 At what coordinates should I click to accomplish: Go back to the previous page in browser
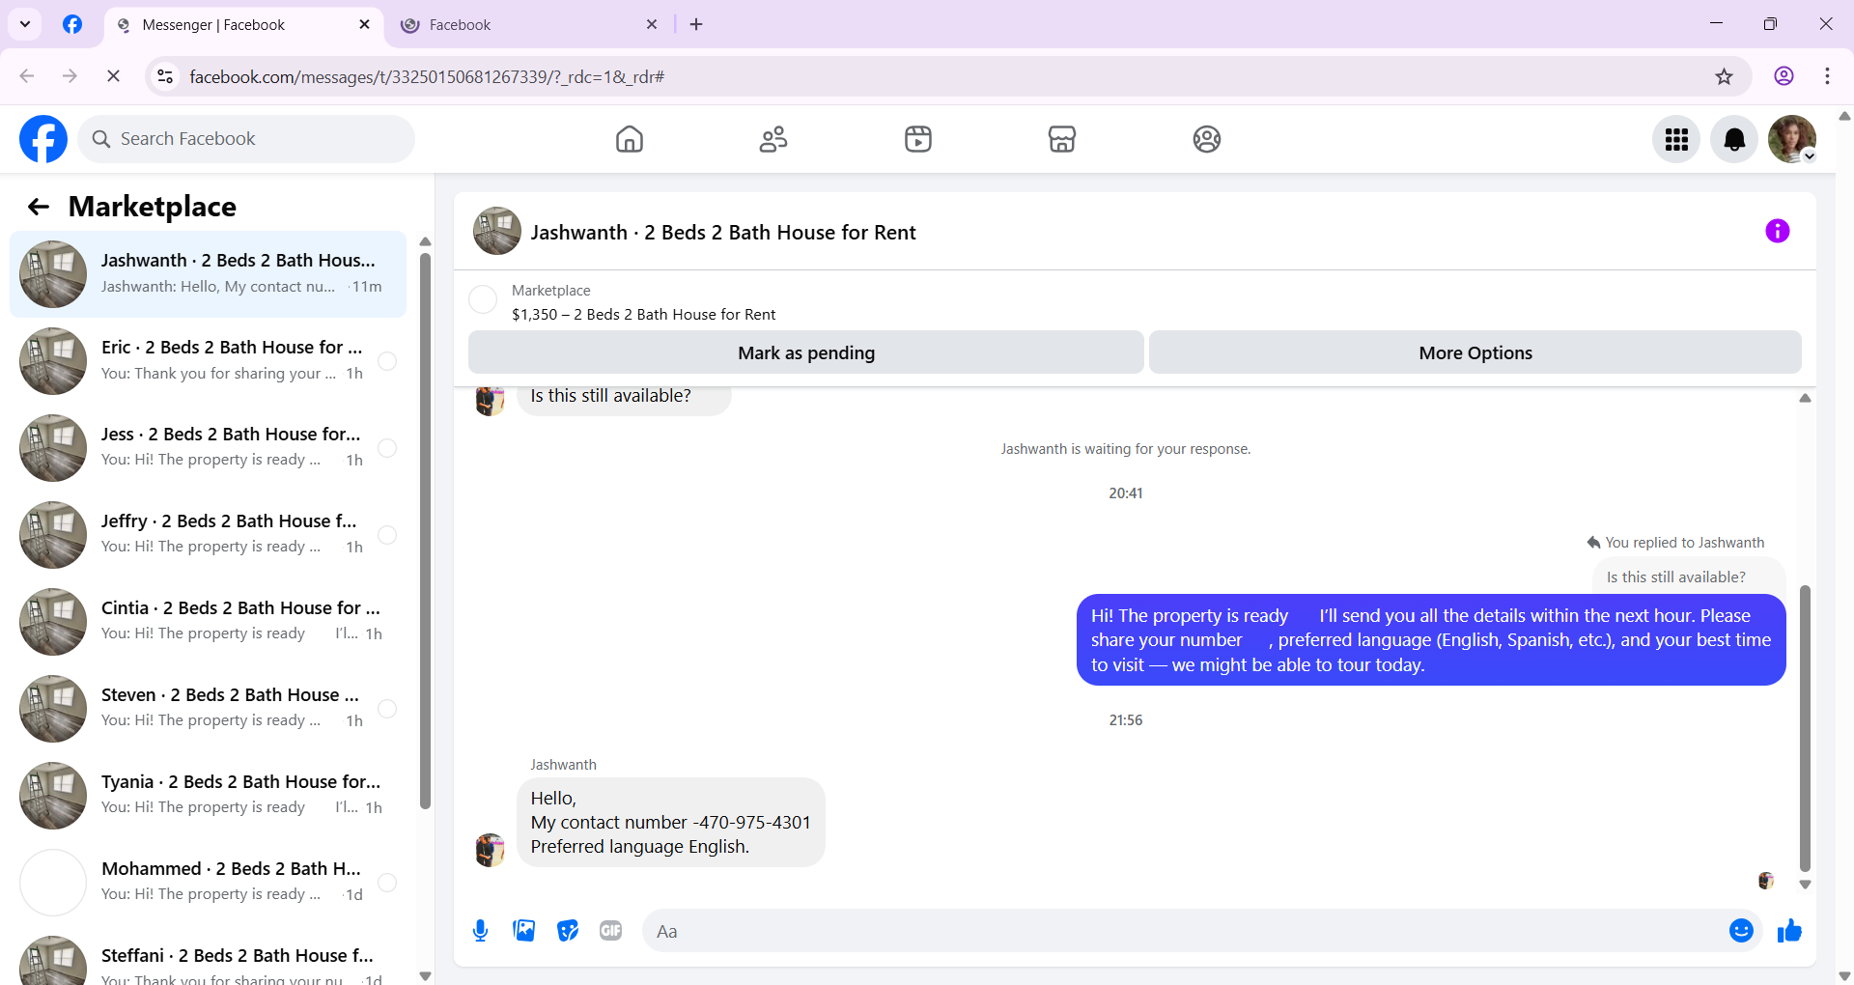tap(27, 76)
